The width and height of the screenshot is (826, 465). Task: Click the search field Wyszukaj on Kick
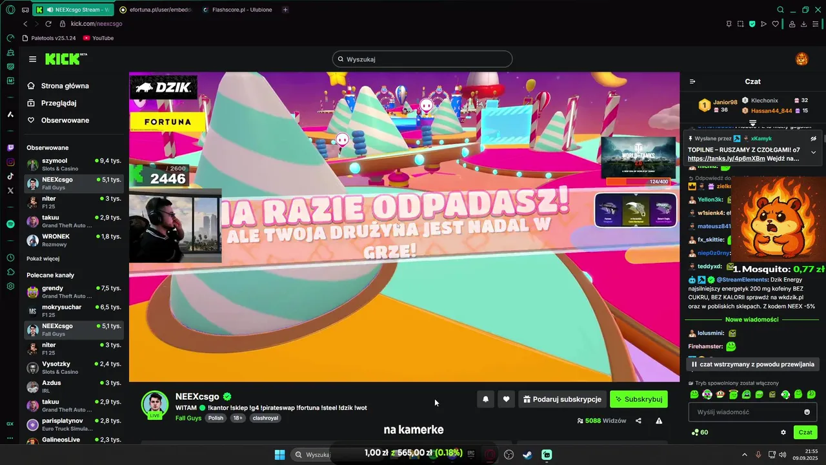(422, 59)
